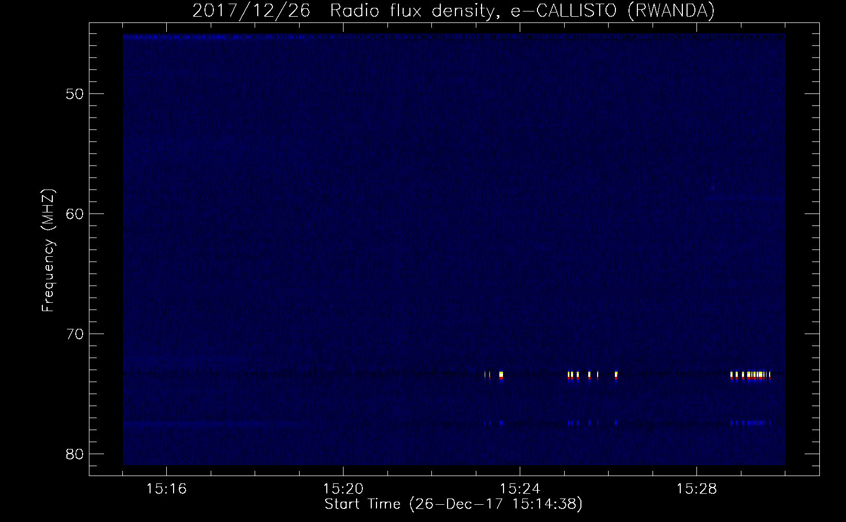Click the "Frequency (MHZ)" axis label
846x522 pixels.
point(48,251)
